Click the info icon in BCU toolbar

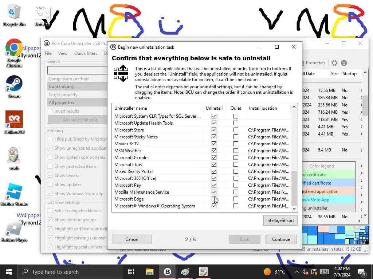[x=344, y=63]
